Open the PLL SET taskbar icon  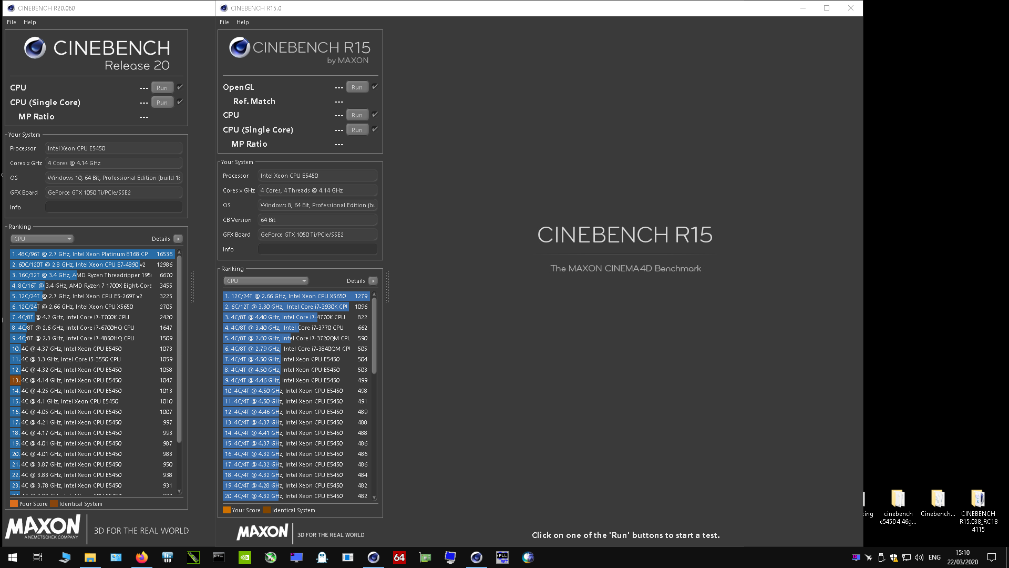502,557
